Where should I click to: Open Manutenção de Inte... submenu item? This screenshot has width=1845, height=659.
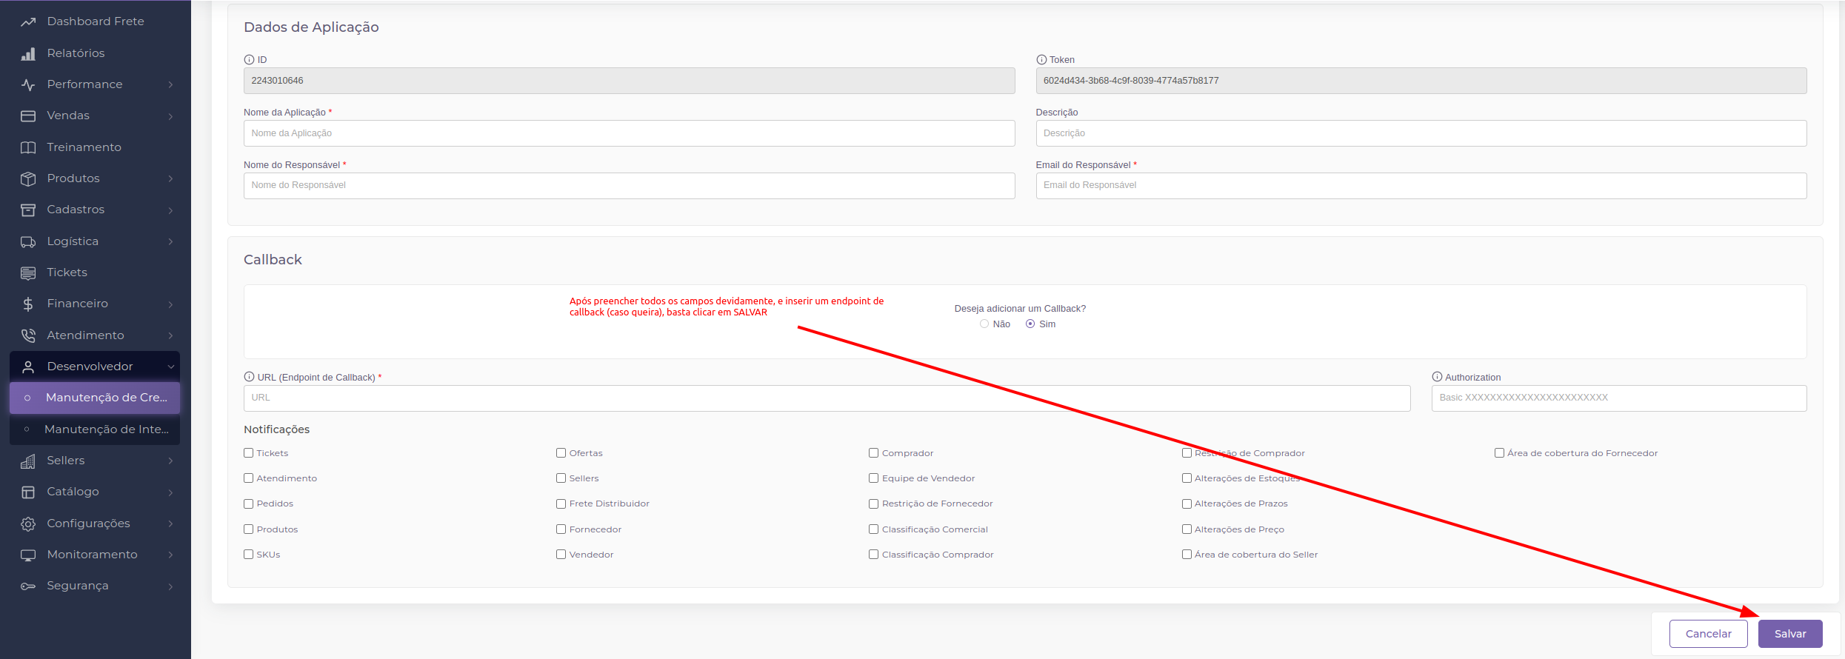click(106, 429)
